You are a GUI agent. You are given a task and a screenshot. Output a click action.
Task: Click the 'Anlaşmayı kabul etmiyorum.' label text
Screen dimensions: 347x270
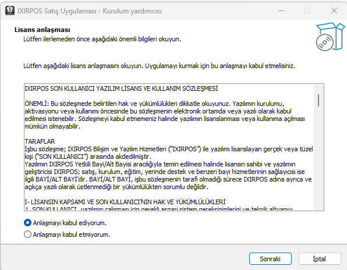(71, 235)
